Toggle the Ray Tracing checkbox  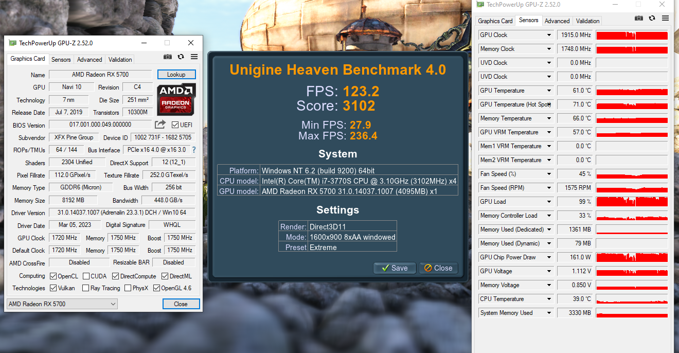pyautogui.click(x=86, y=288)
